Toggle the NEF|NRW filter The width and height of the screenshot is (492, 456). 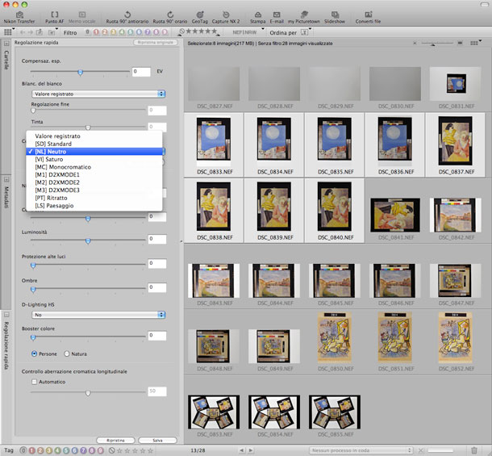pyautogui.click(x=244, y=32)
